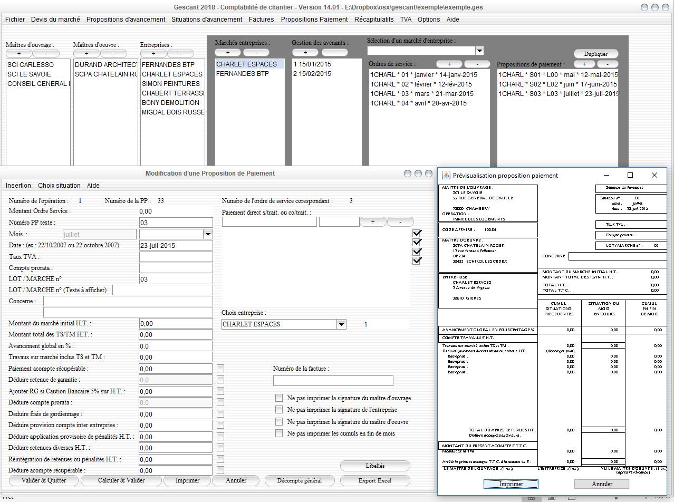Open the Mois dropdown list
Viewport: 674px width, 502px height.
pos(208,234)
